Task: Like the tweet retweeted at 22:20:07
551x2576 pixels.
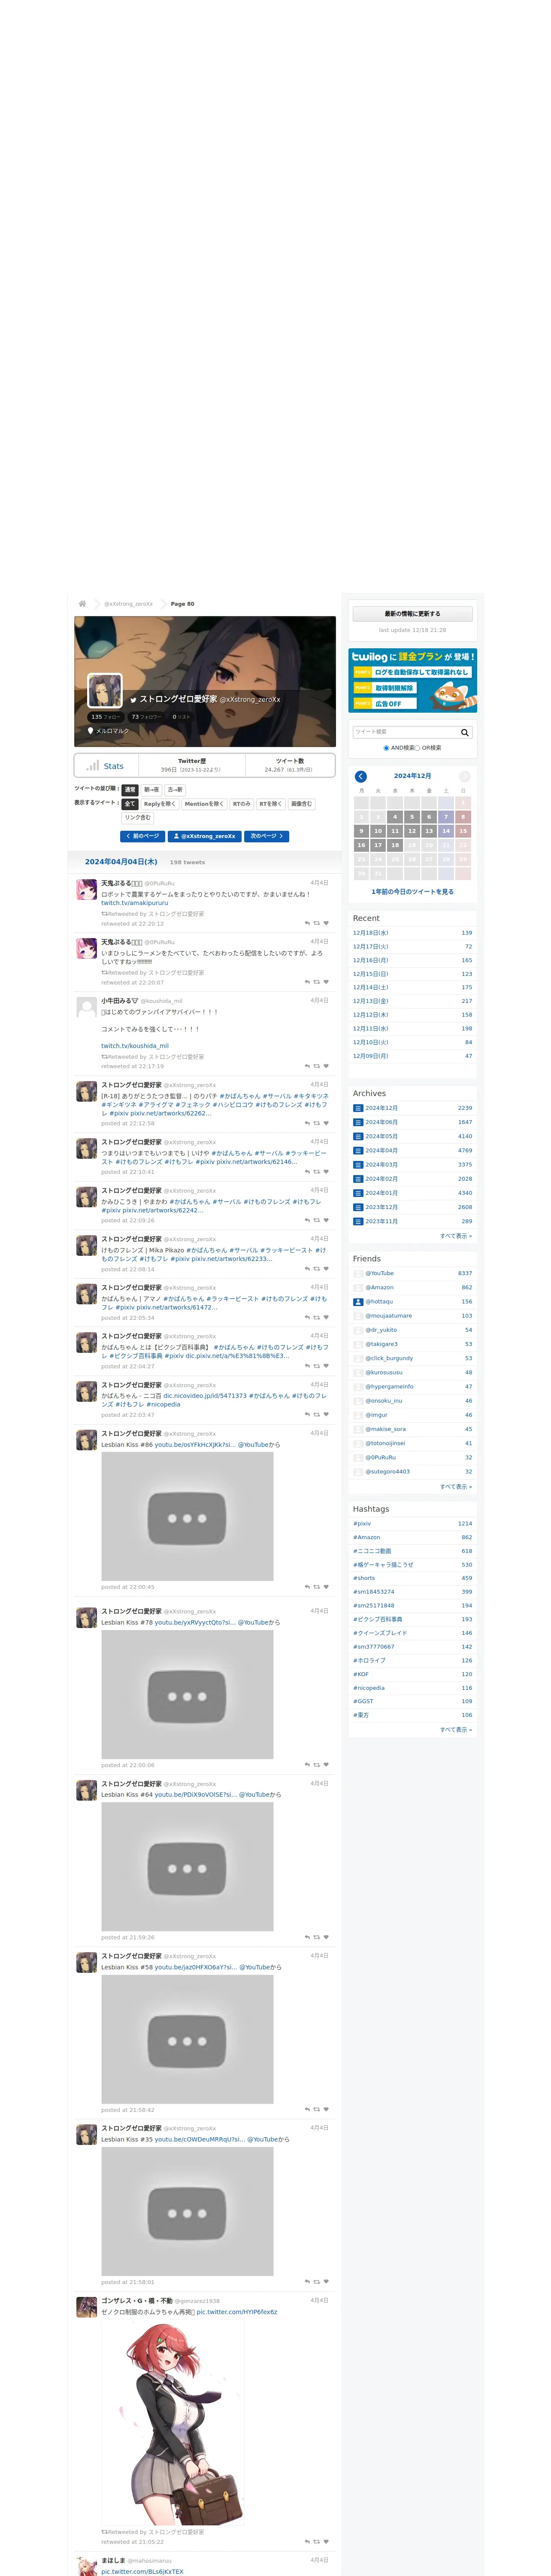Action: [x=326, y=982]
